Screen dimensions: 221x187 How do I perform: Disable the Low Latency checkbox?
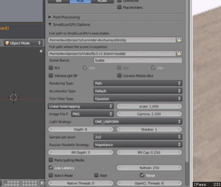pos(51,167)
